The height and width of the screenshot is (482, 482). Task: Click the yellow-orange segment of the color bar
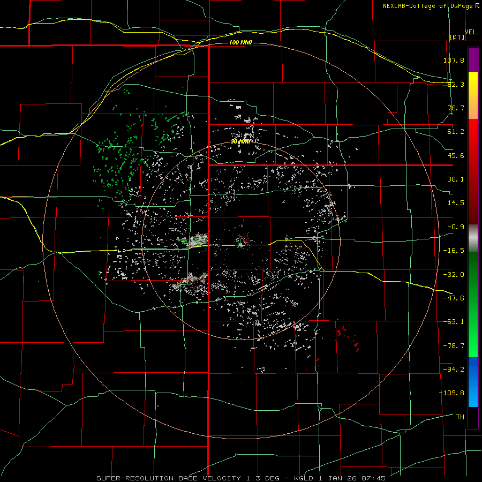(x=473, y=95)
